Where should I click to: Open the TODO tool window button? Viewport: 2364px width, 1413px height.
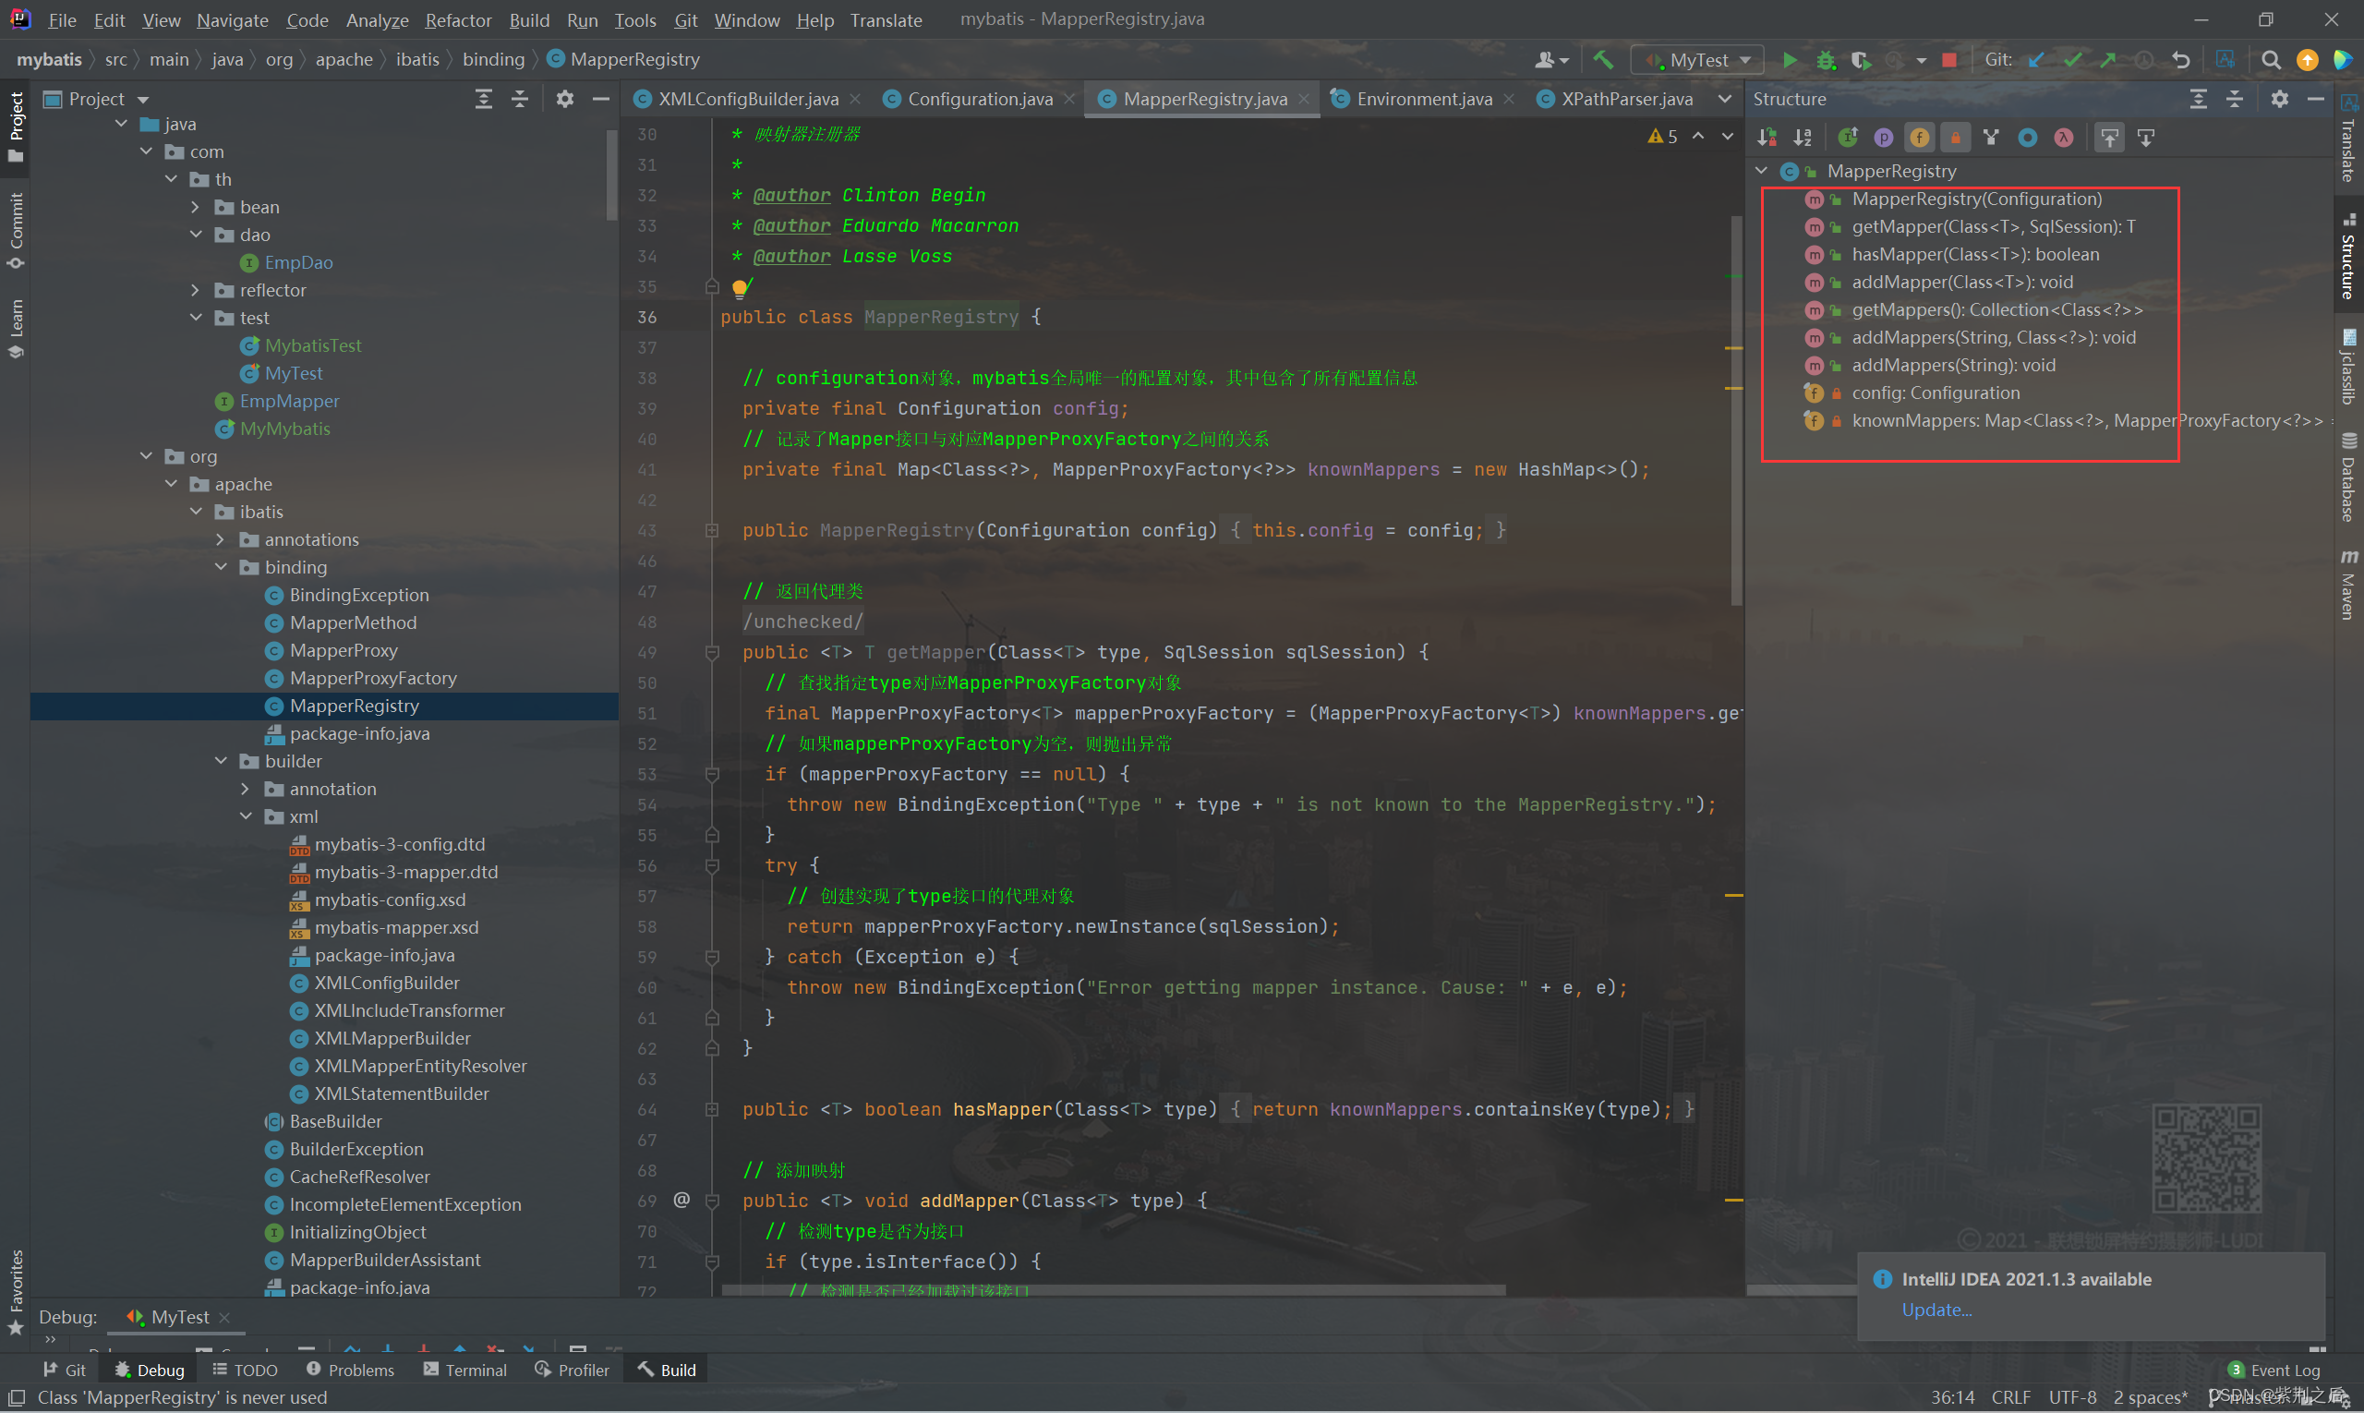click(x=246, y=1370)
